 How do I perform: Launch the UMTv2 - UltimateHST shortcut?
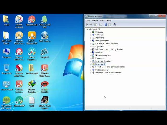(32, 38)
